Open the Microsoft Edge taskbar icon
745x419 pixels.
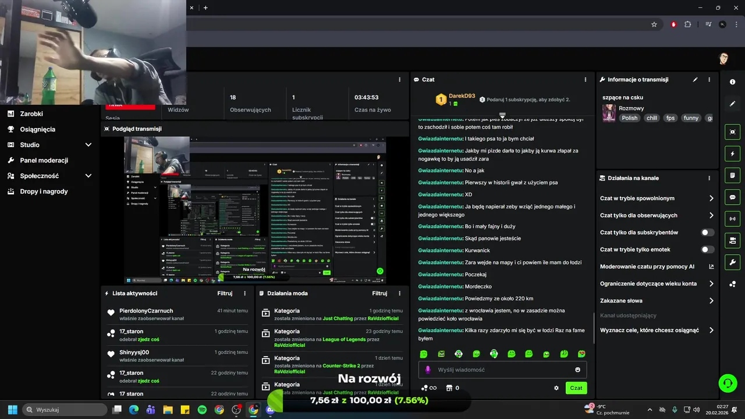point(133,410)
